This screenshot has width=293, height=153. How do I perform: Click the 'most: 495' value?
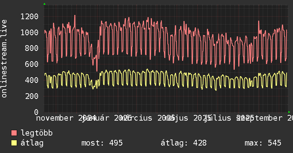coord(102,143)
